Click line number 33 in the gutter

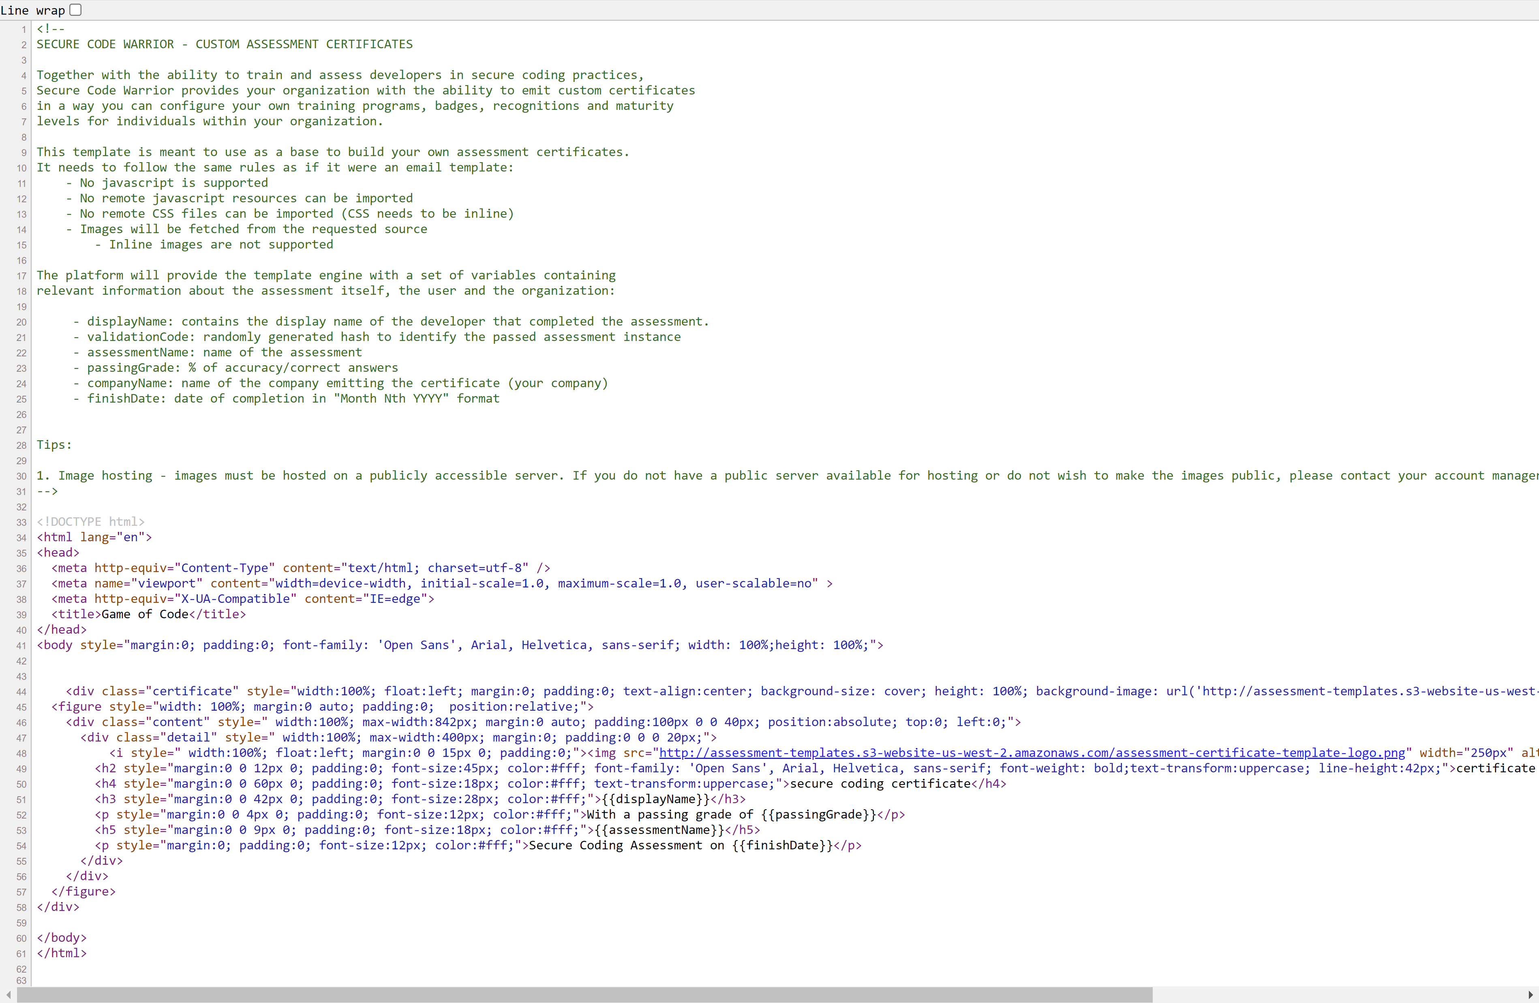[21, 523]
